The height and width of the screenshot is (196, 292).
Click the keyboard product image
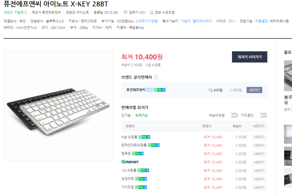coord(58,106)
